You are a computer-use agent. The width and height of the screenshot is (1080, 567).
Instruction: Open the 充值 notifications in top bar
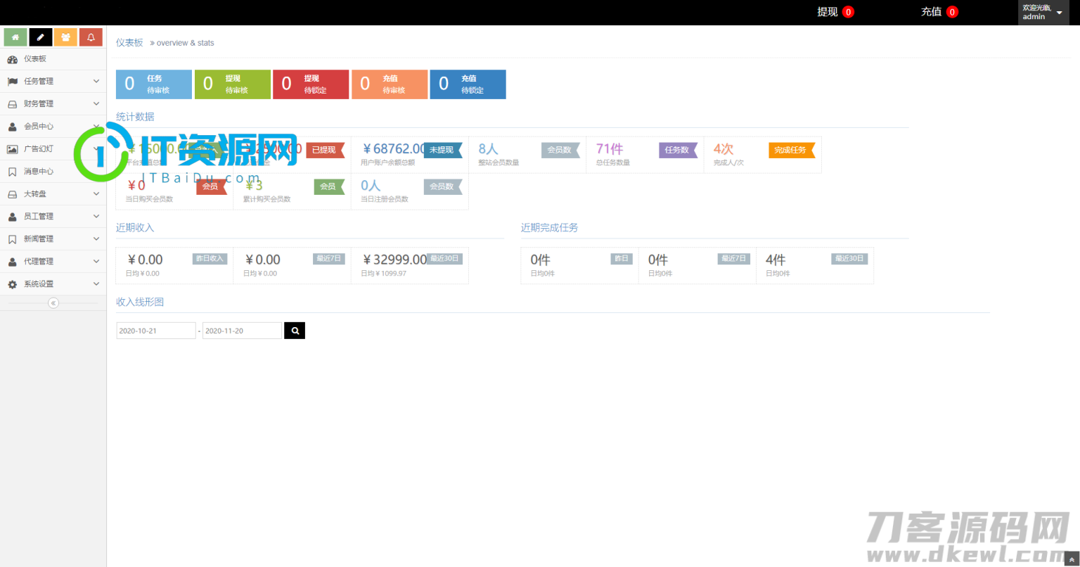point(939,12)
